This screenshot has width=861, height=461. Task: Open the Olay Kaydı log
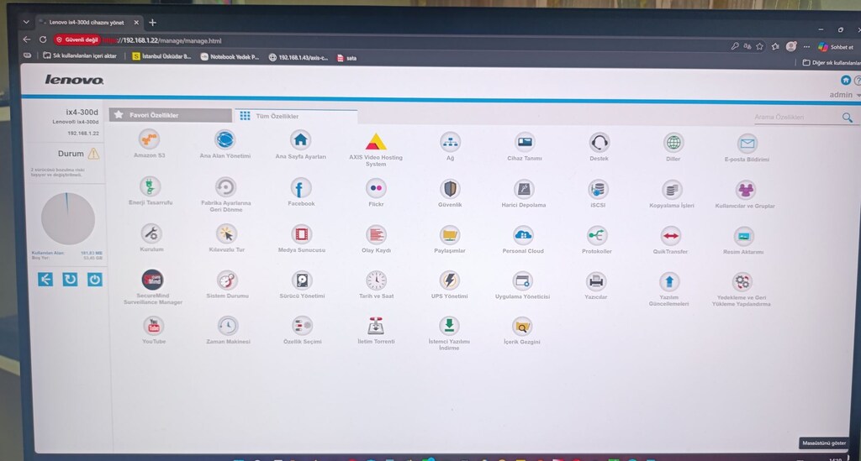(x=376, y=235)
